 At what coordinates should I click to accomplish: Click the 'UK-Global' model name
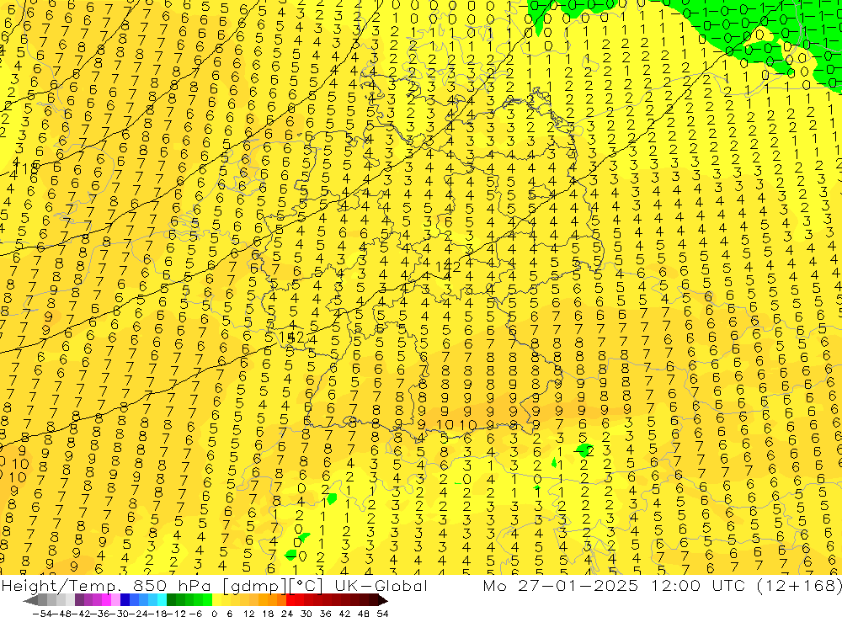pos(381,585)
